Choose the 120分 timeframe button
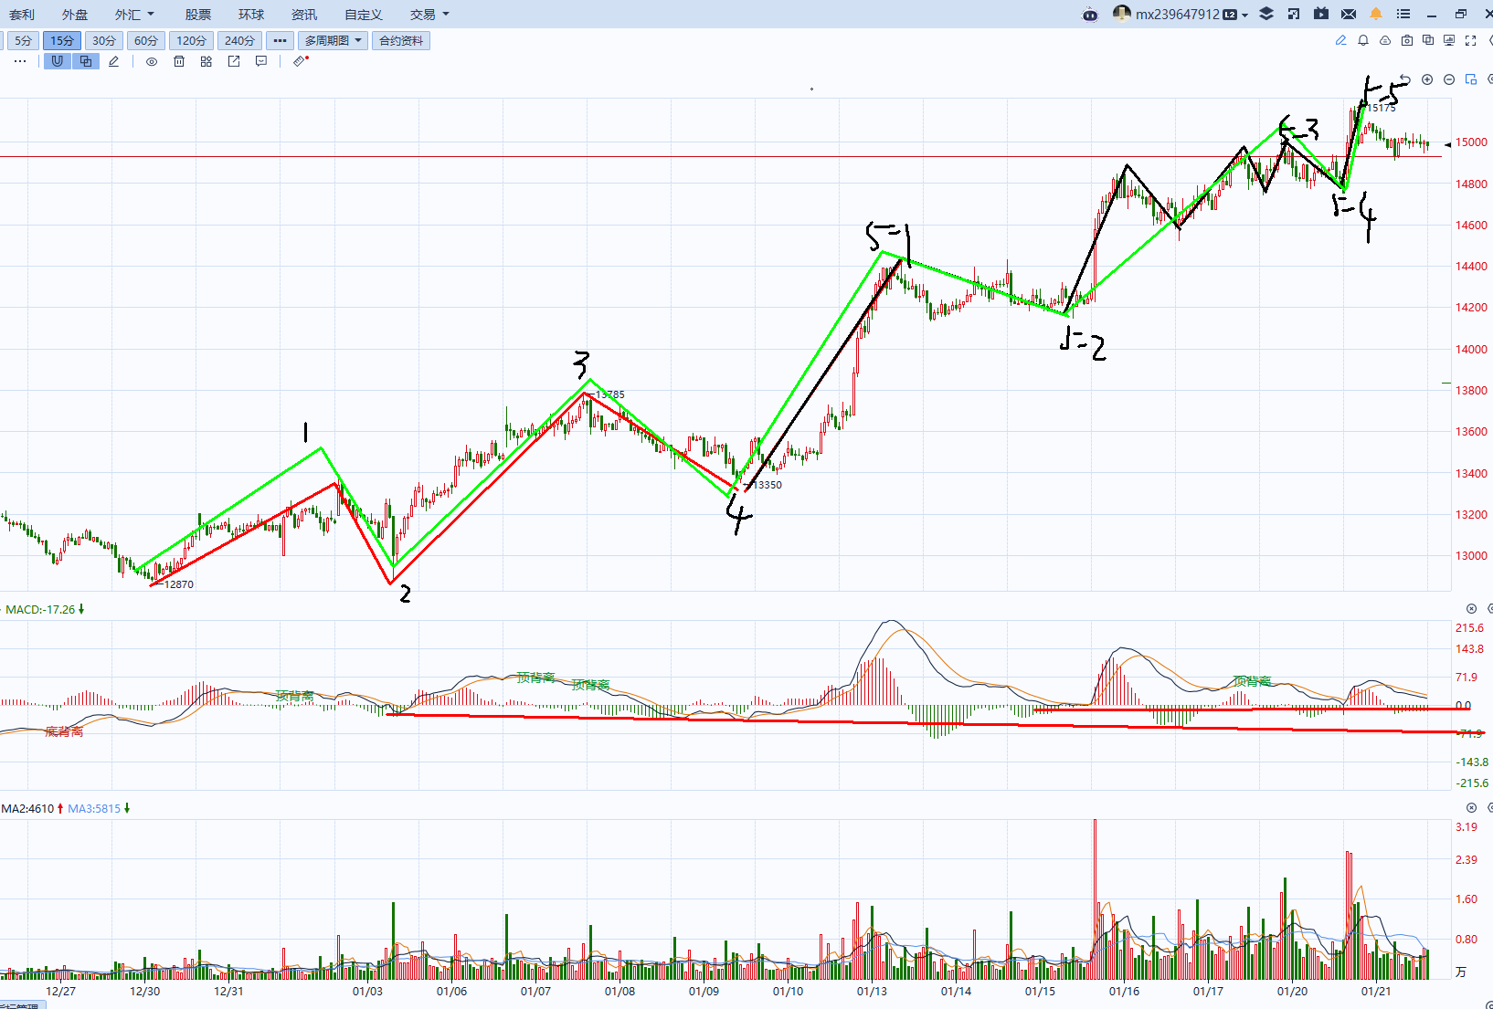The image size is (1493, 1009). coord(191,40)
